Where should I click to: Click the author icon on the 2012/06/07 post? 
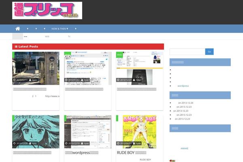[134, 143]
